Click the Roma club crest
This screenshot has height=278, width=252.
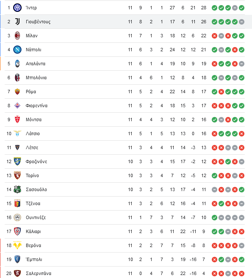coord(17,92)
